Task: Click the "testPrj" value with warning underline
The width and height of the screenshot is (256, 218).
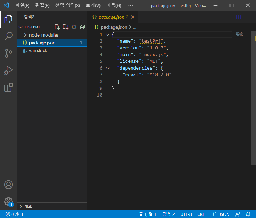Action: point(151,41)
